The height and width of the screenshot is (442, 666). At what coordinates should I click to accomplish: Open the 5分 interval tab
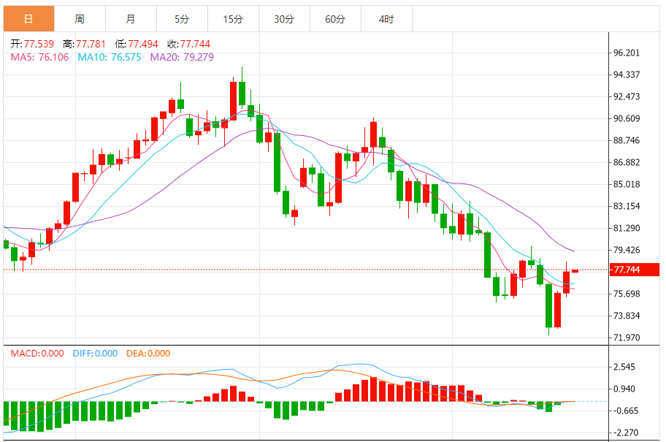[182, 19]
